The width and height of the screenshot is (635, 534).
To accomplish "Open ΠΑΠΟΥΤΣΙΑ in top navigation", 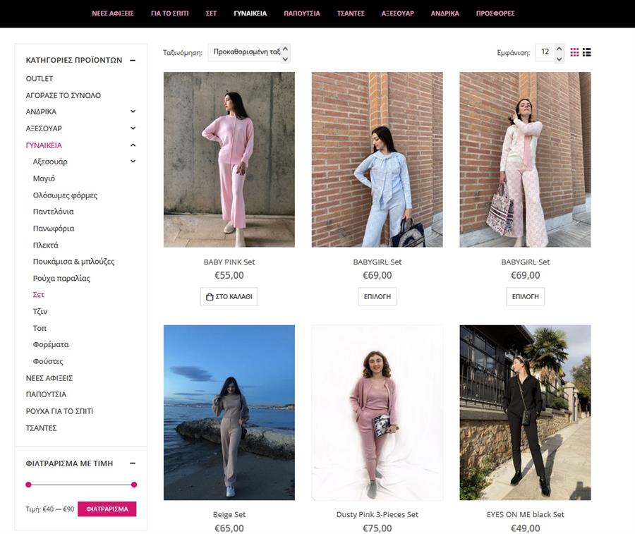I will (x=302, y=13).
